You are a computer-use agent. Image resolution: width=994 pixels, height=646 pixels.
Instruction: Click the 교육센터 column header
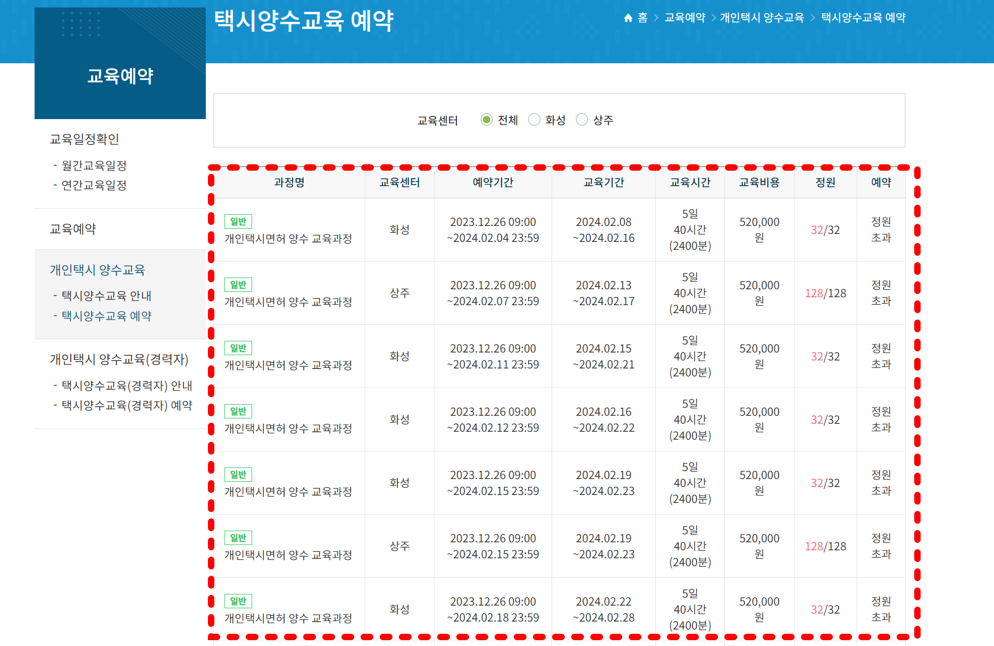pyautogui.click(x=399, y=182)
